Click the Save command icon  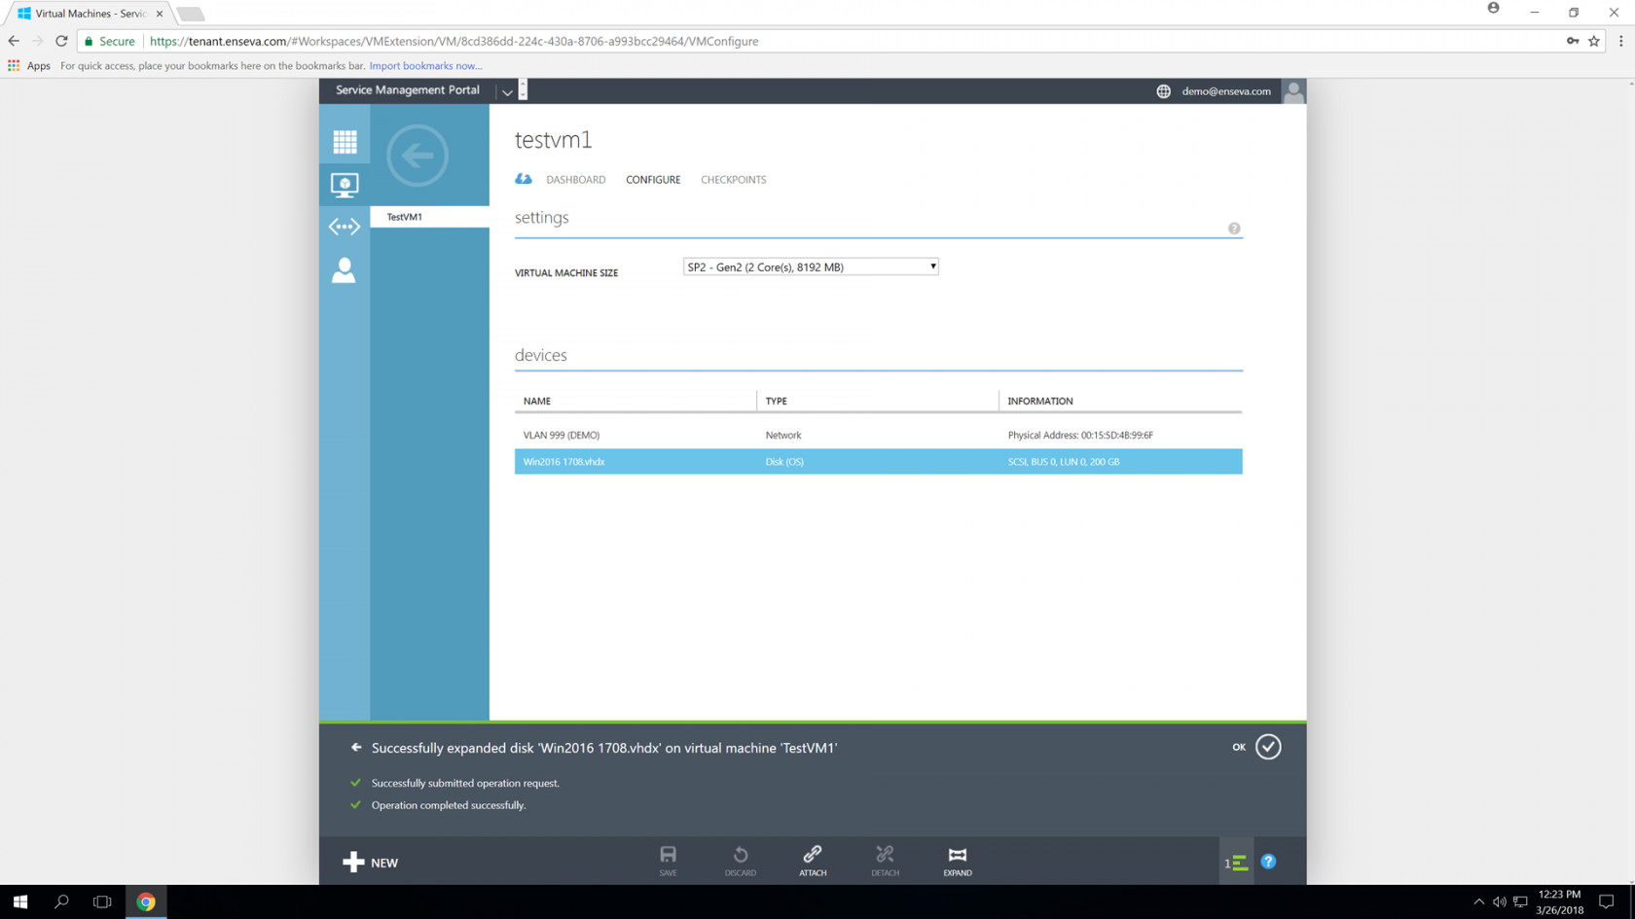tap(668, 861)
